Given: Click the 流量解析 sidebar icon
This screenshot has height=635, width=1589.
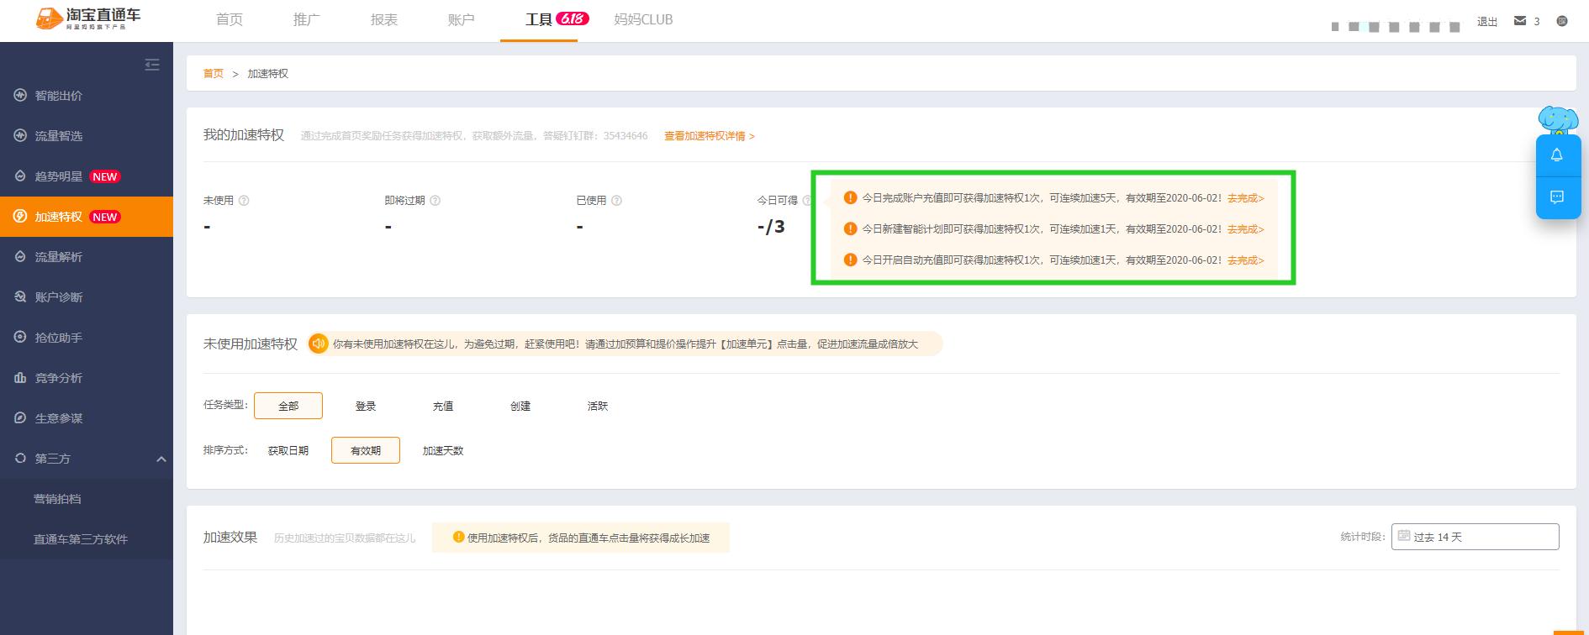Looking at the screenshot, I should (x=20, y=257).
